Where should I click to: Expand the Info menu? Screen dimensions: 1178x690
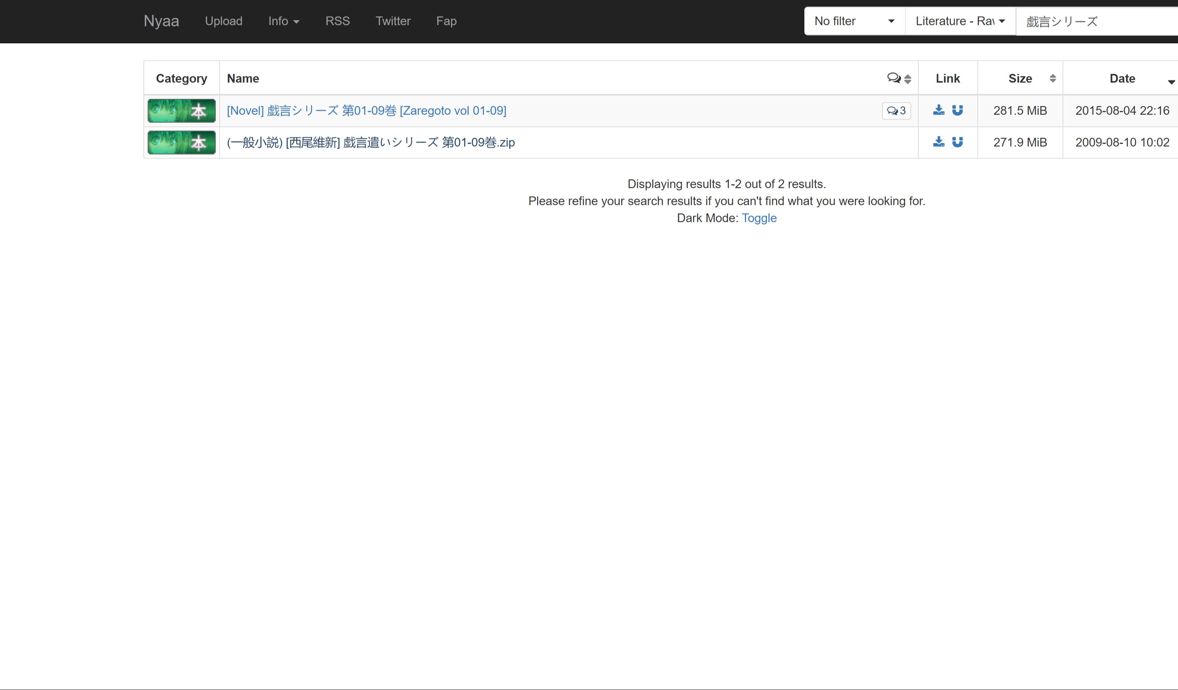284,21
